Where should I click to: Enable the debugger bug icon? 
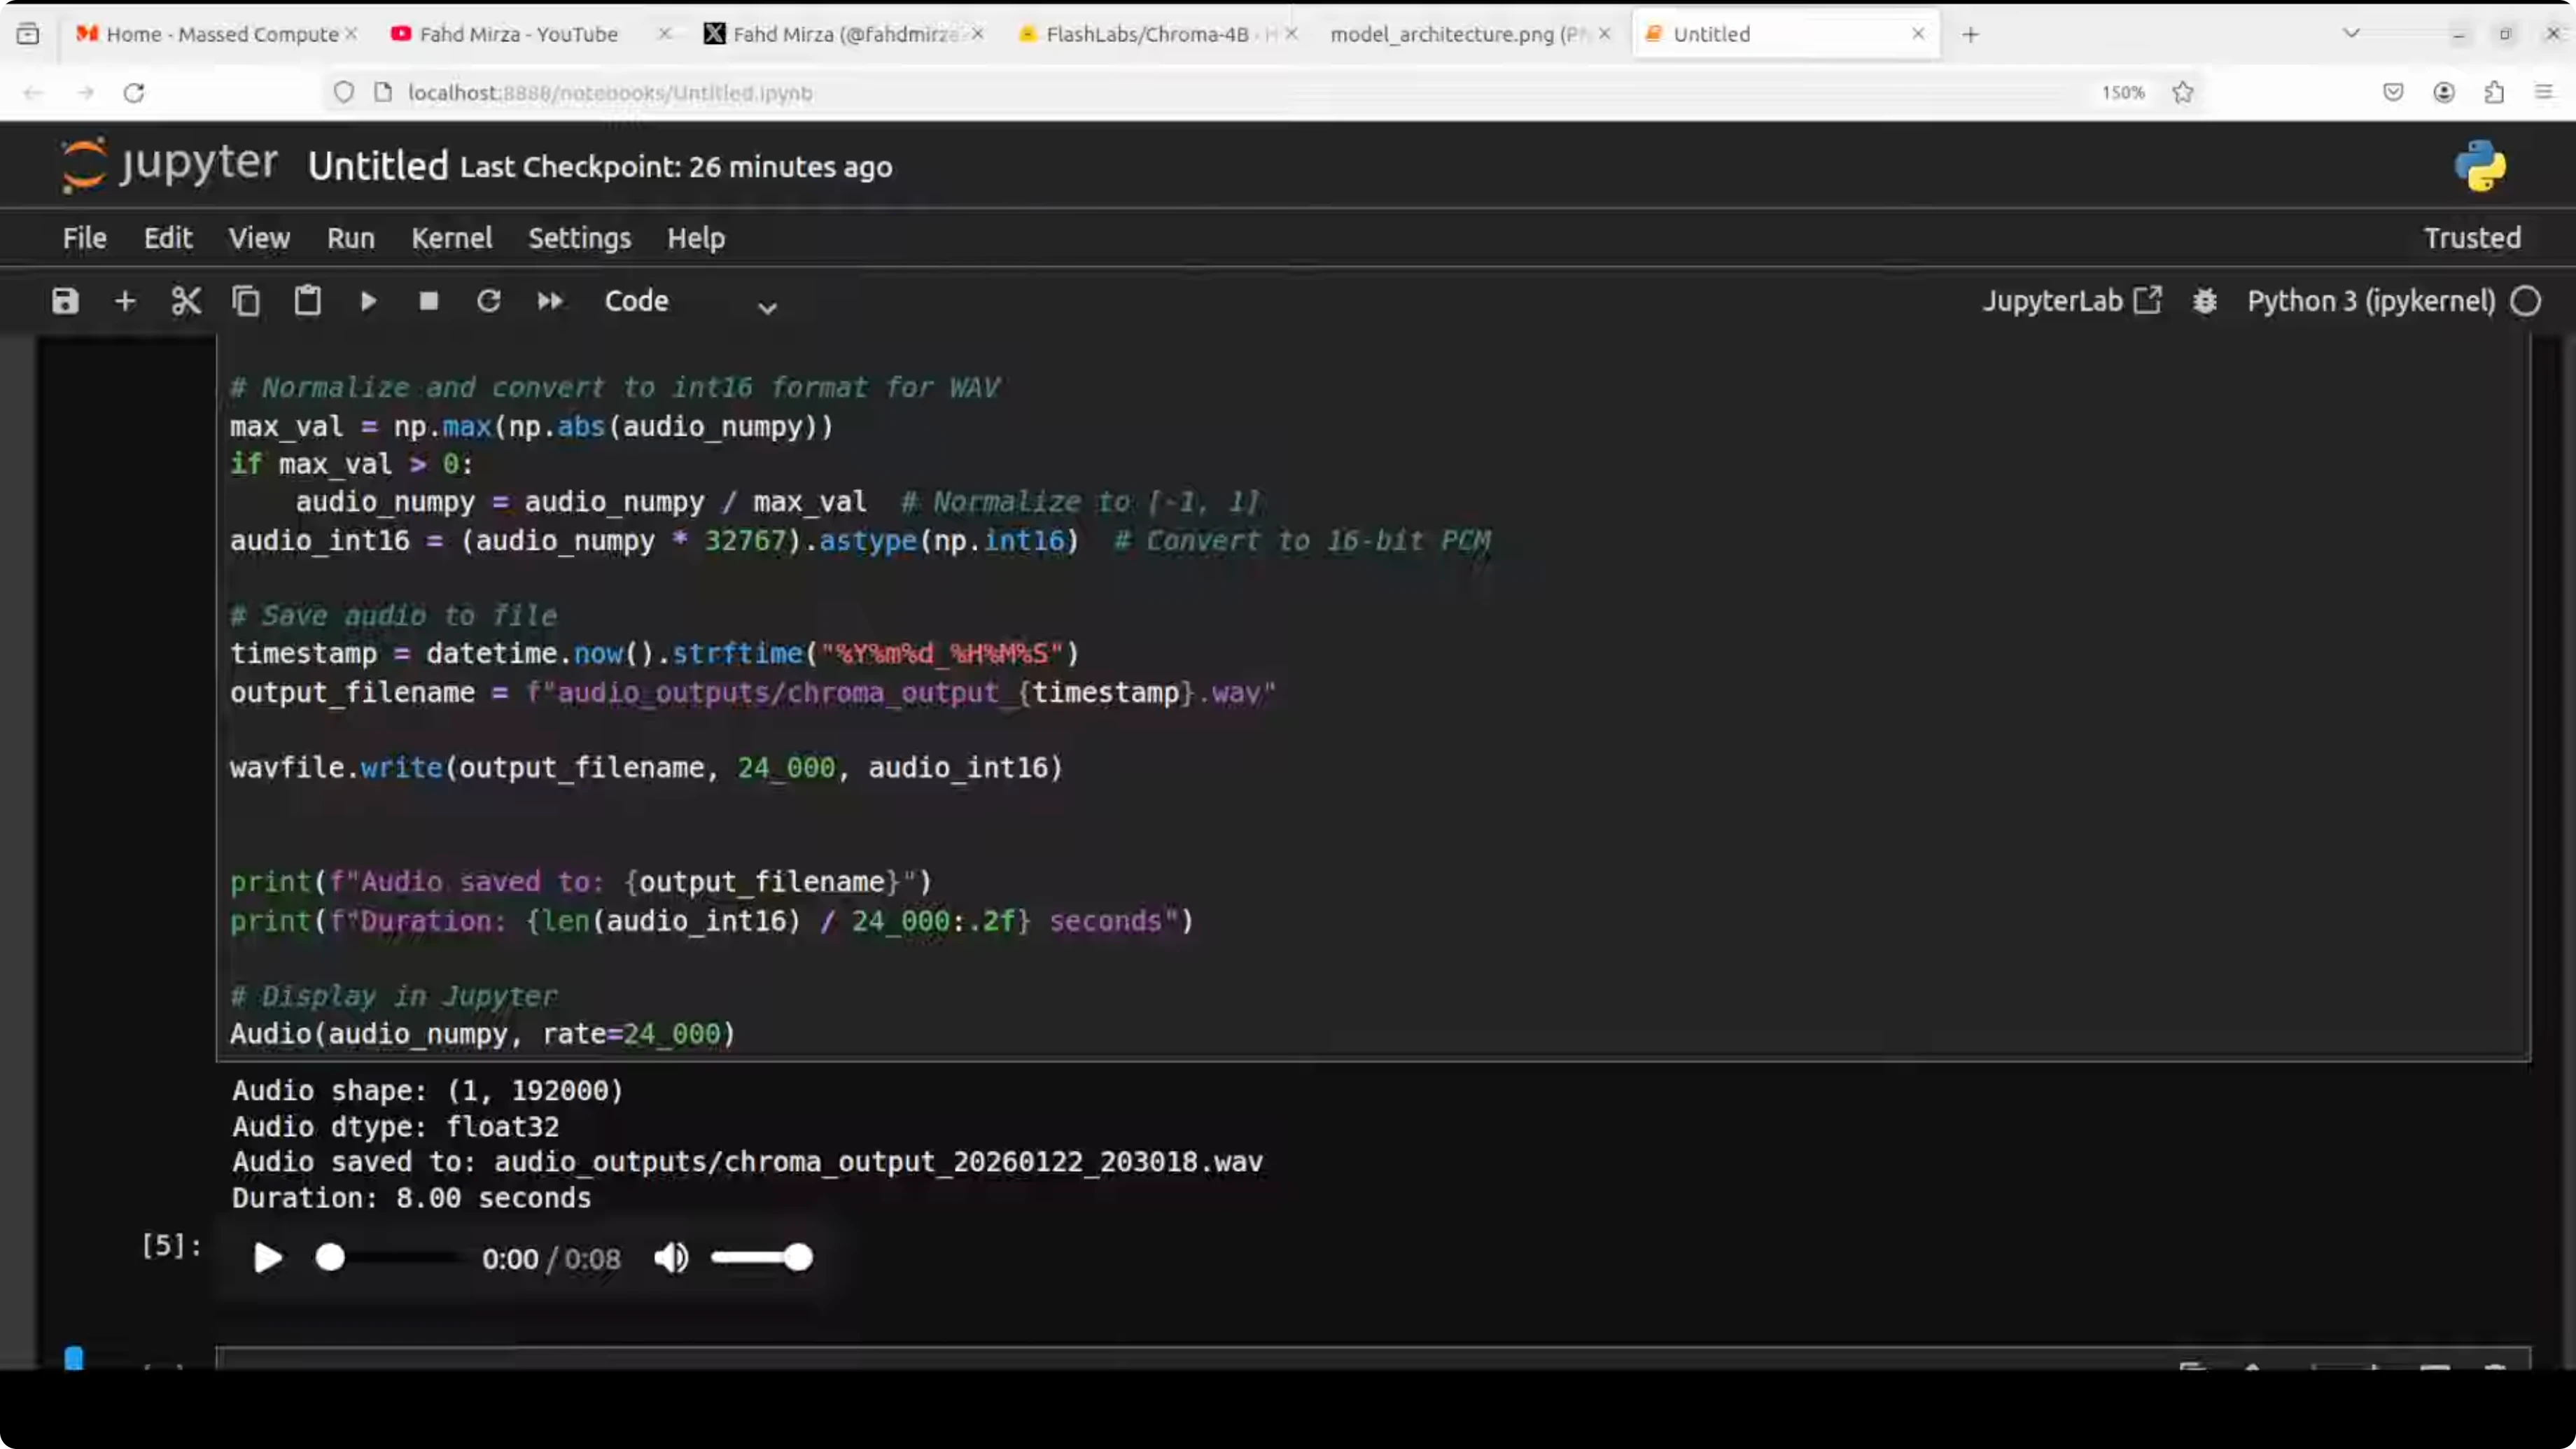coord(2205,301)
